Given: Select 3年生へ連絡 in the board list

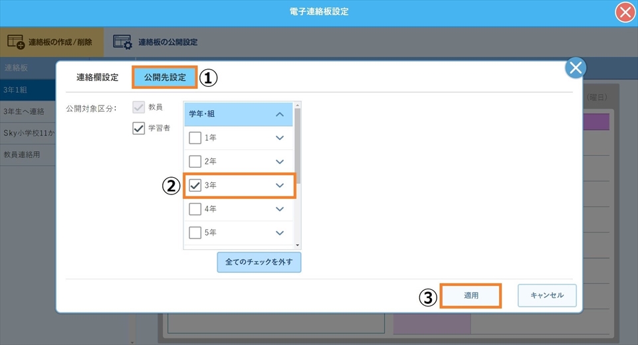Looking at the screenshot, I should [x=27, y=111].
